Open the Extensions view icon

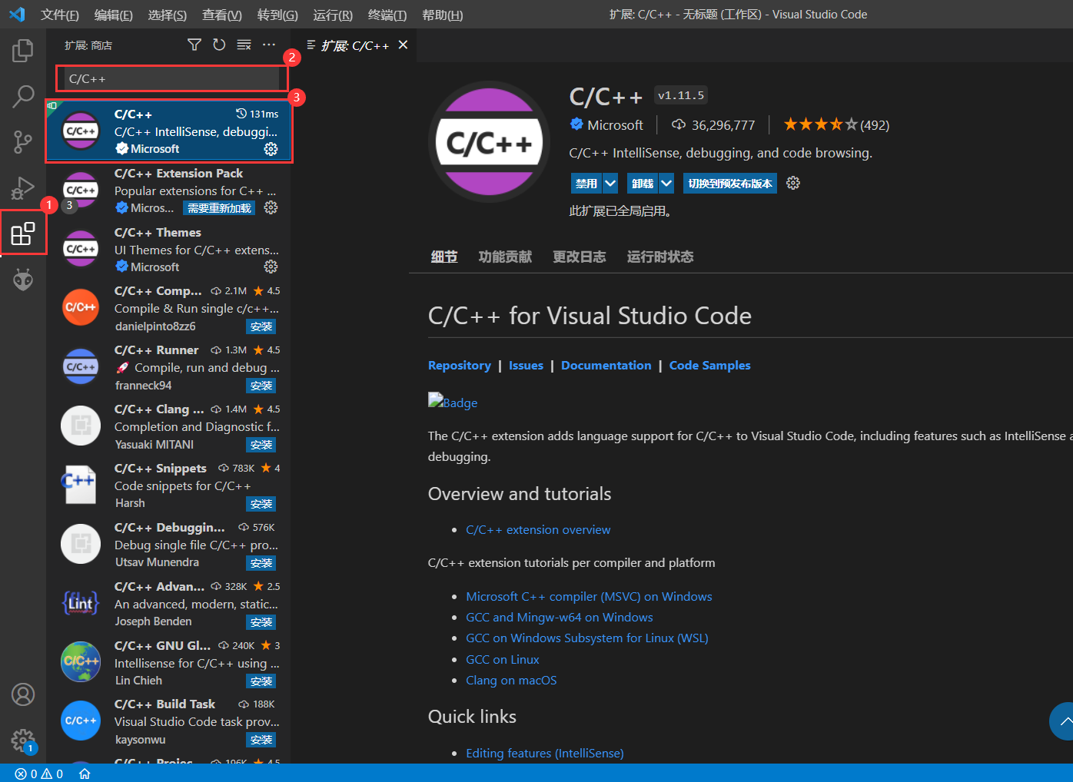click(23, 234)
